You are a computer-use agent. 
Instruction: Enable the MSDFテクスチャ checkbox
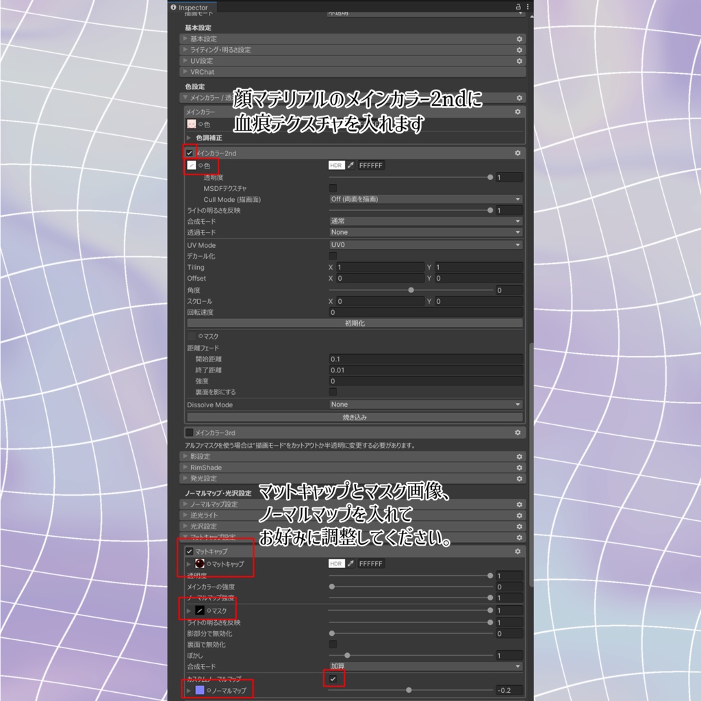333,188
